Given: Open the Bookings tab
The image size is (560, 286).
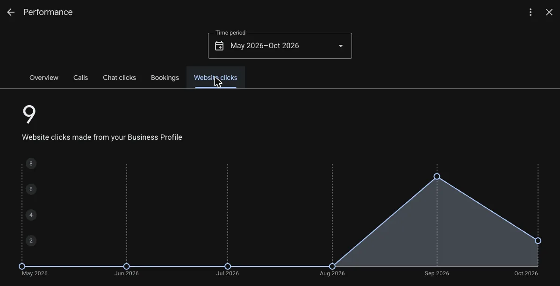Looking at the screenshot, I should [x=165, y=78].
